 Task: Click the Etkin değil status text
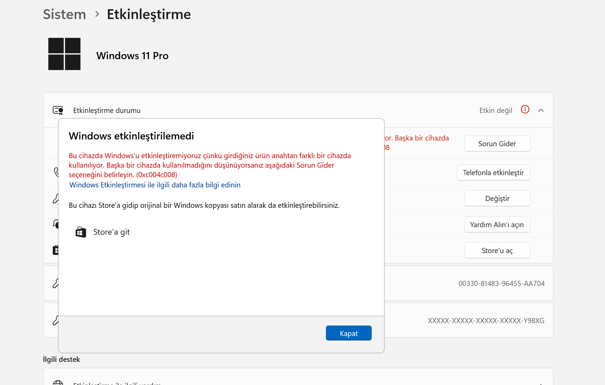click(x=496, y=110)
